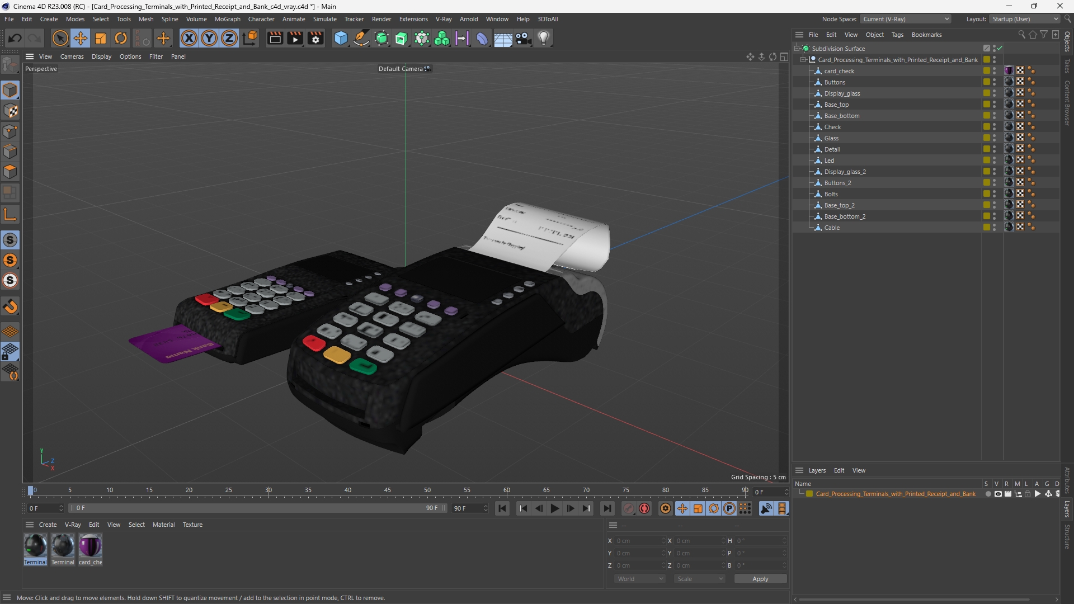The height and width of the screenshot is (604, 1074).
Task: Open the Layout dropdown (Startup User)
Action: pyautogui.click(x=1024, y=19)
